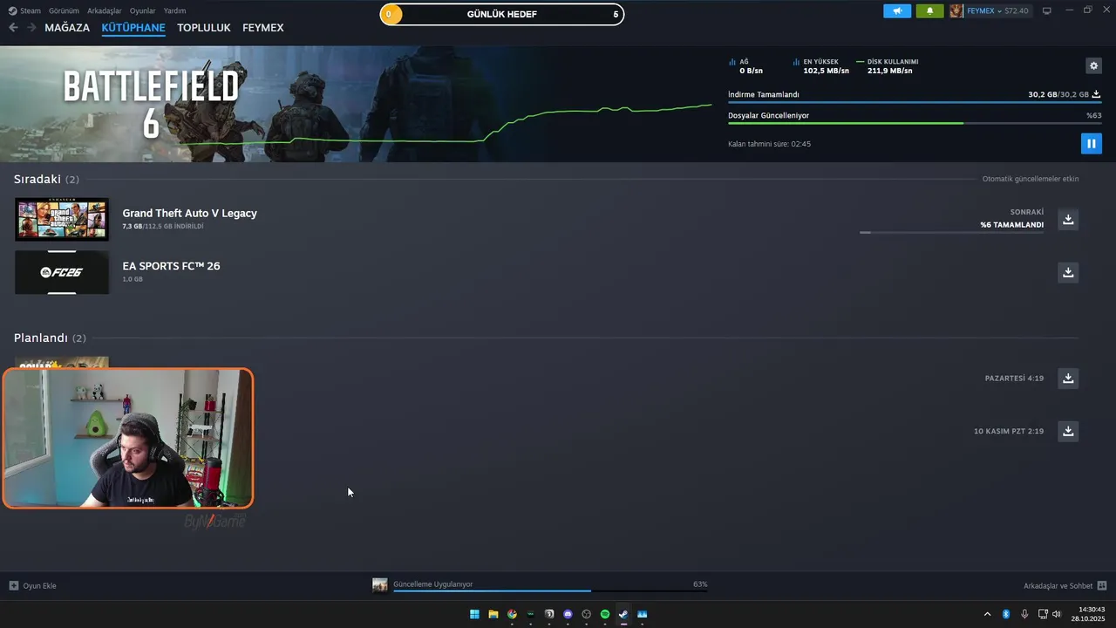
Task: Switch to the MAĞAZA tab
Action: pos(67,28)
